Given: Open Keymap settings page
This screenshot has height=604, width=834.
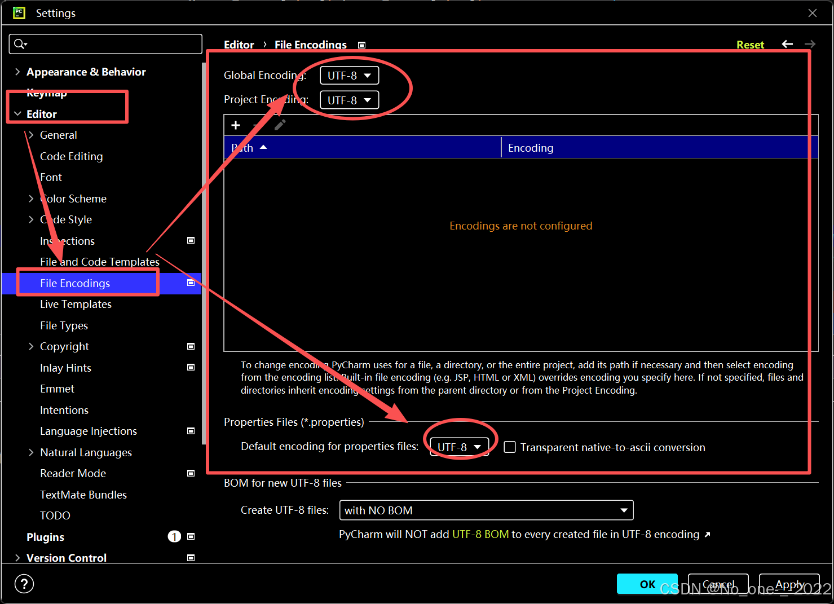Looking at the screenshot, I should 47,93.
